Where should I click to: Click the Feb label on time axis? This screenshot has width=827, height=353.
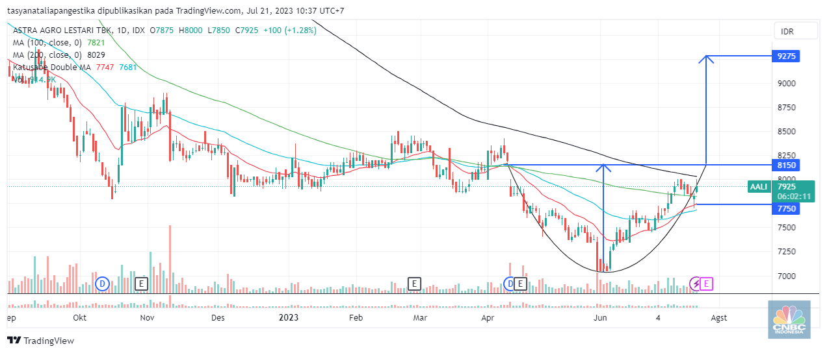[356, 318]
